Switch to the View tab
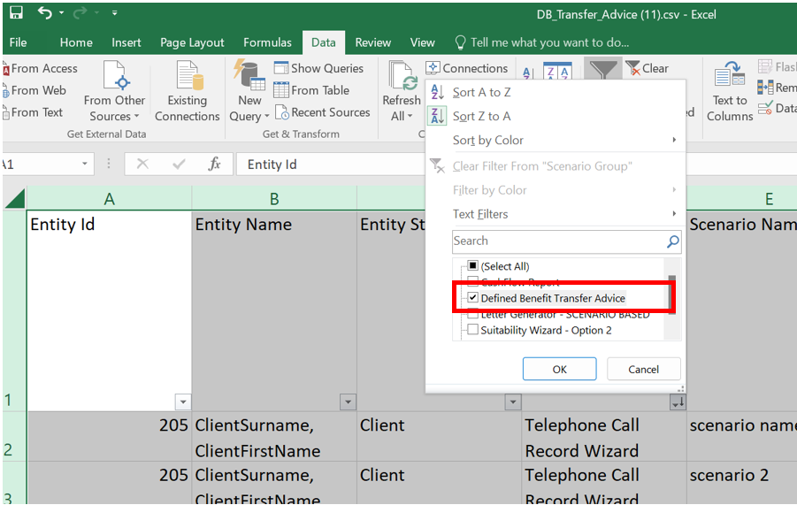The width and height of the screenshot is (797, 505). 423,42
